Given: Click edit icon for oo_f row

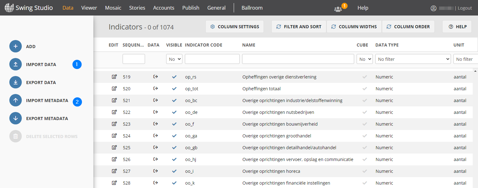Looking at the screenshot, I should click(114, 124).
